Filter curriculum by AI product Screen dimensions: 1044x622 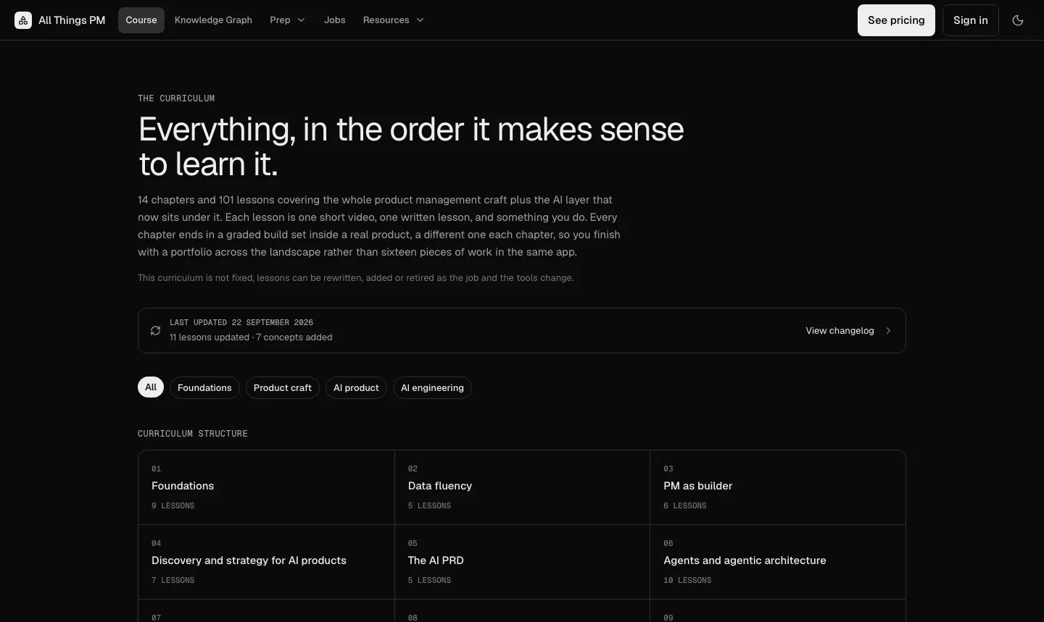356,387
